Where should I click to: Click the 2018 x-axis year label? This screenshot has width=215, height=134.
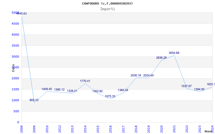[x=136, y=129]
